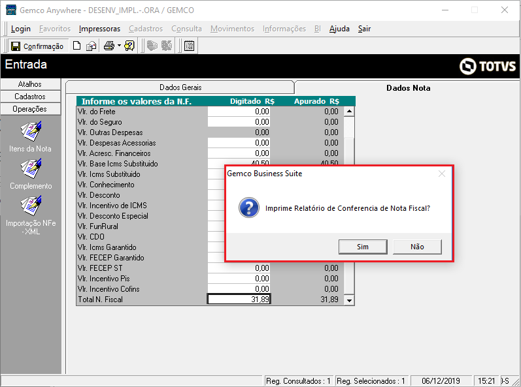Click the new blank document icon

(76, 46)
